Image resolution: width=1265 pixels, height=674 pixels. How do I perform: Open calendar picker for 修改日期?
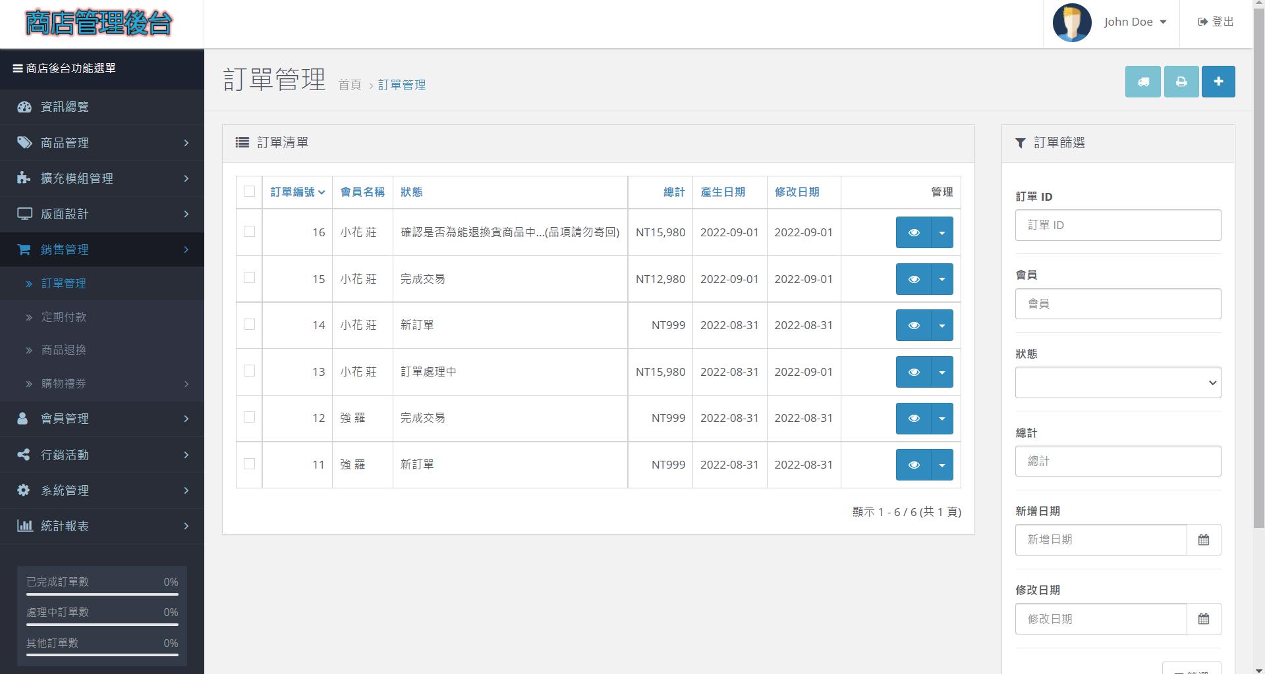click(1204, 619)
